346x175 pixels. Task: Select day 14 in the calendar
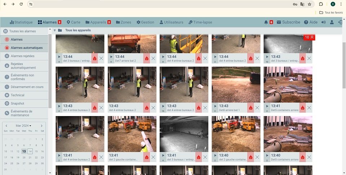pos(30,151)
